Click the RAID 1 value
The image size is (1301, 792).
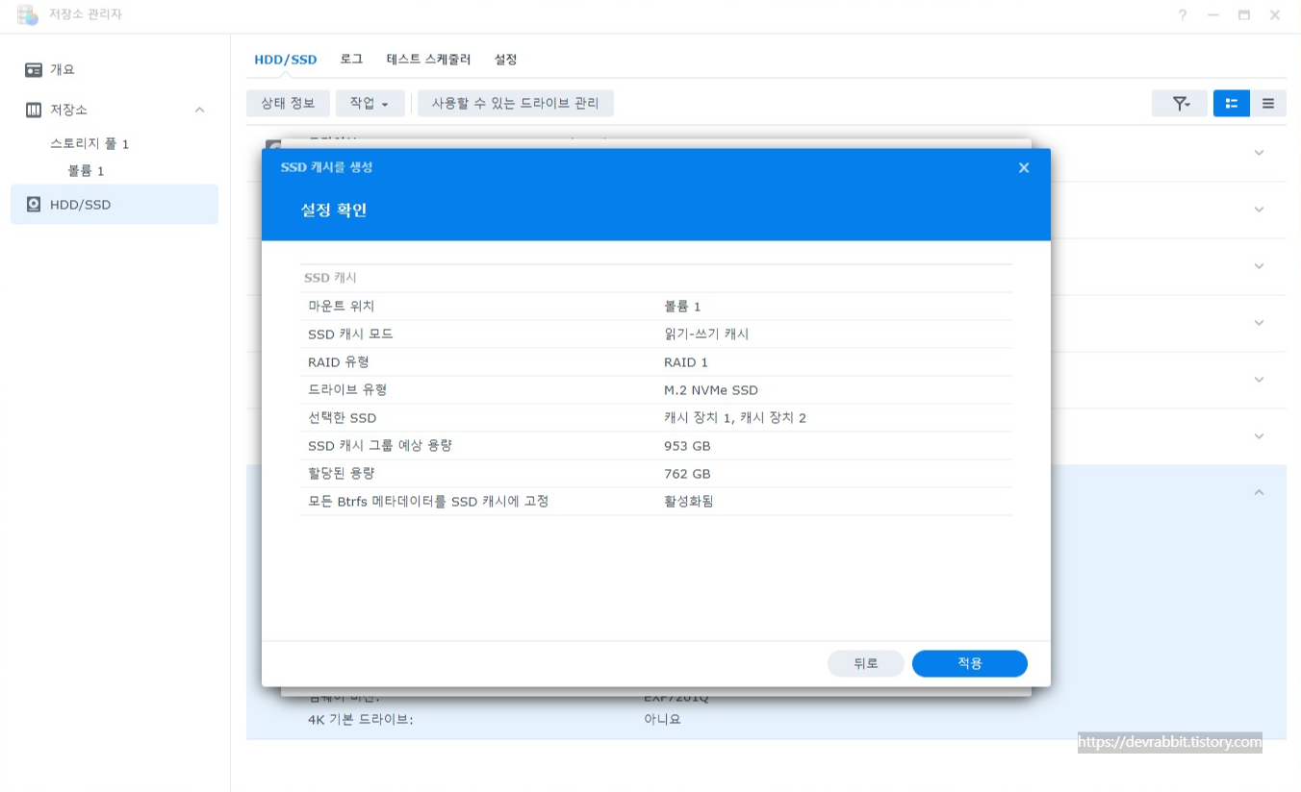(x=686, y=362)
